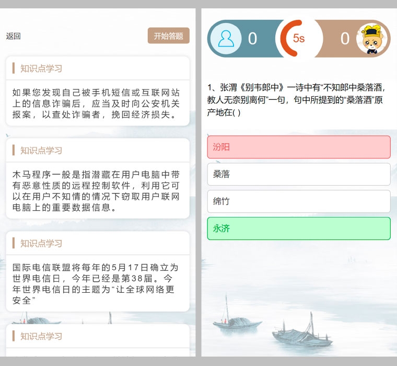Click the orange 5s countdown timer ring
This screenshot has height=366, width=397.
[x=298, y=38]
